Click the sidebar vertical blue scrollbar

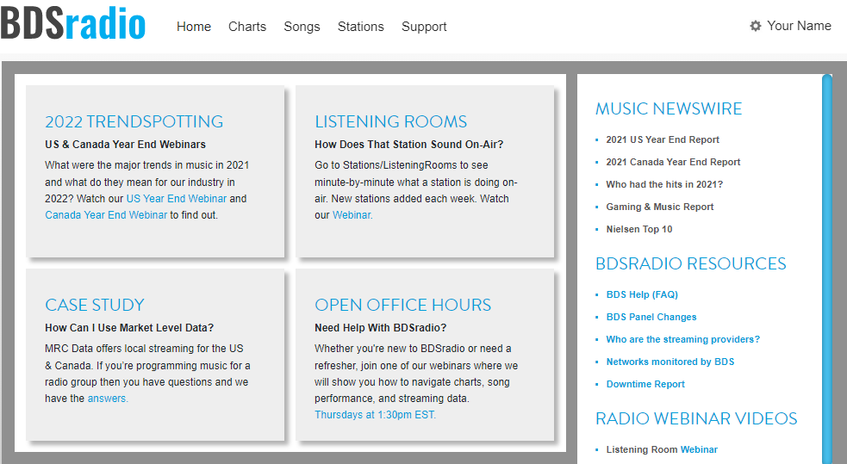tap(827, 269)
